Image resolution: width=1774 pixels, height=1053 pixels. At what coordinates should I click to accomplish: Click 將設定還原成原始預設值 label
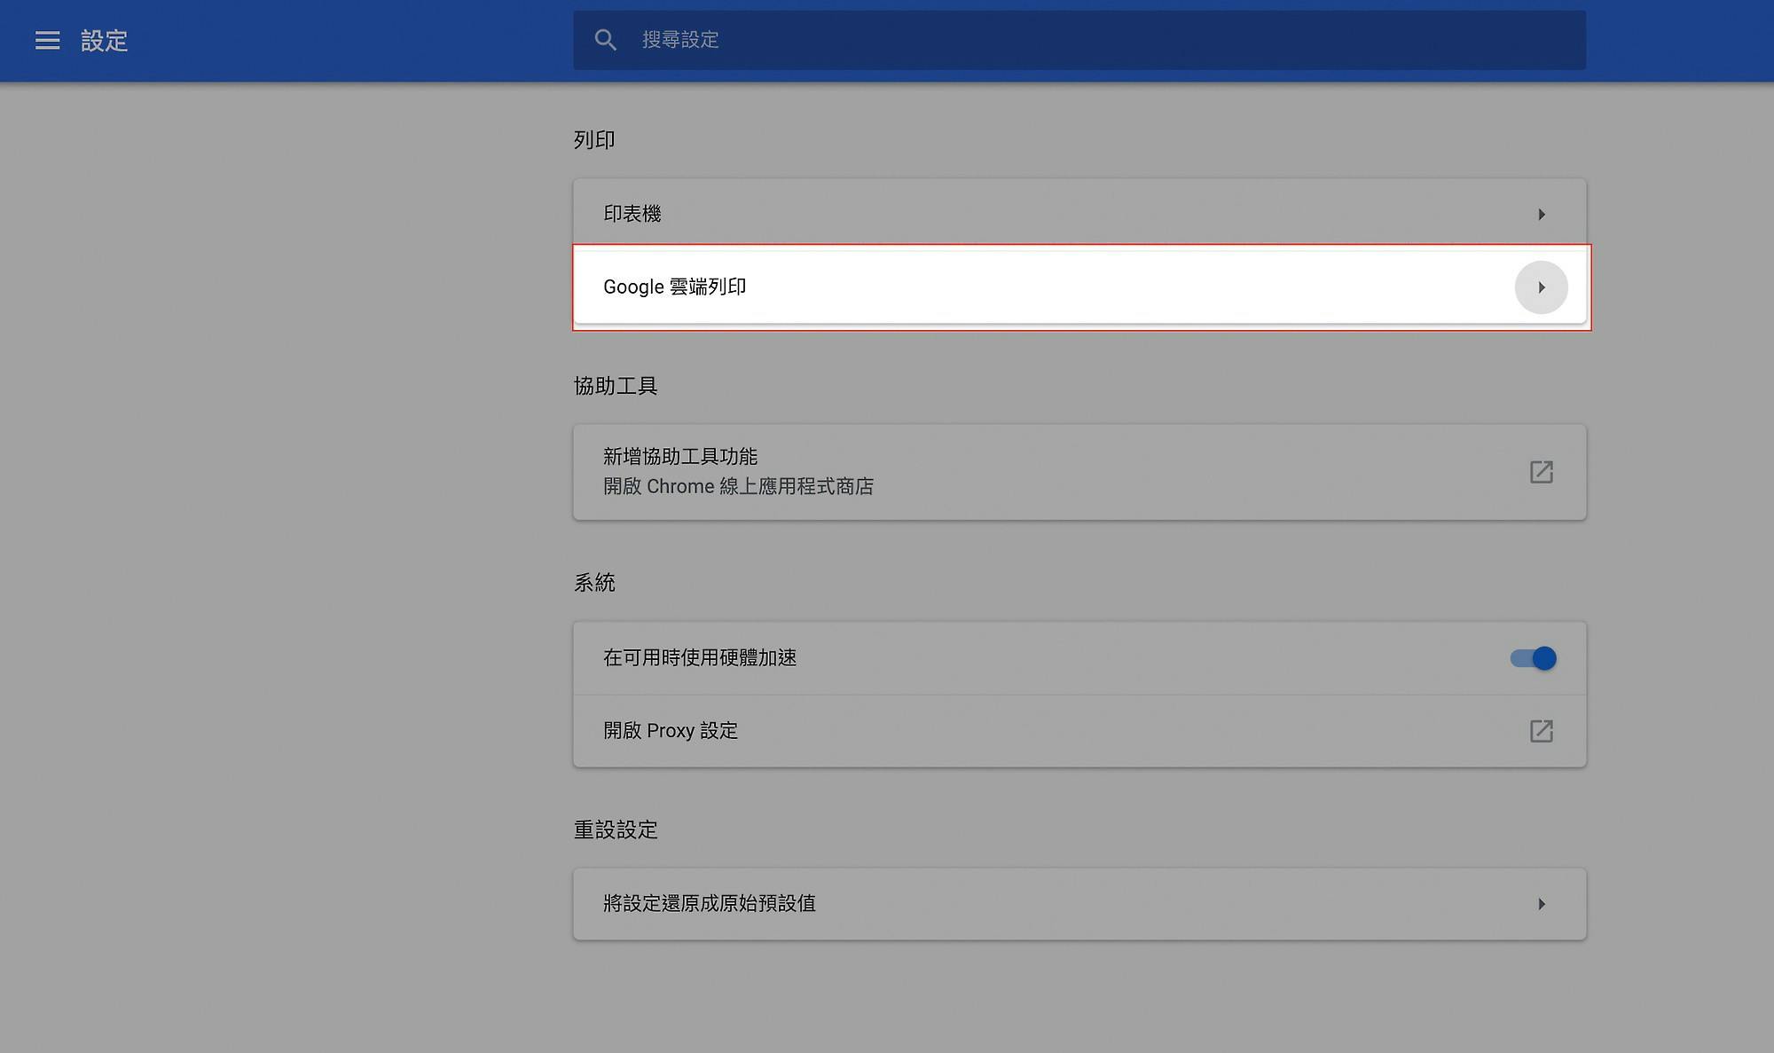[x=710, y=903]
